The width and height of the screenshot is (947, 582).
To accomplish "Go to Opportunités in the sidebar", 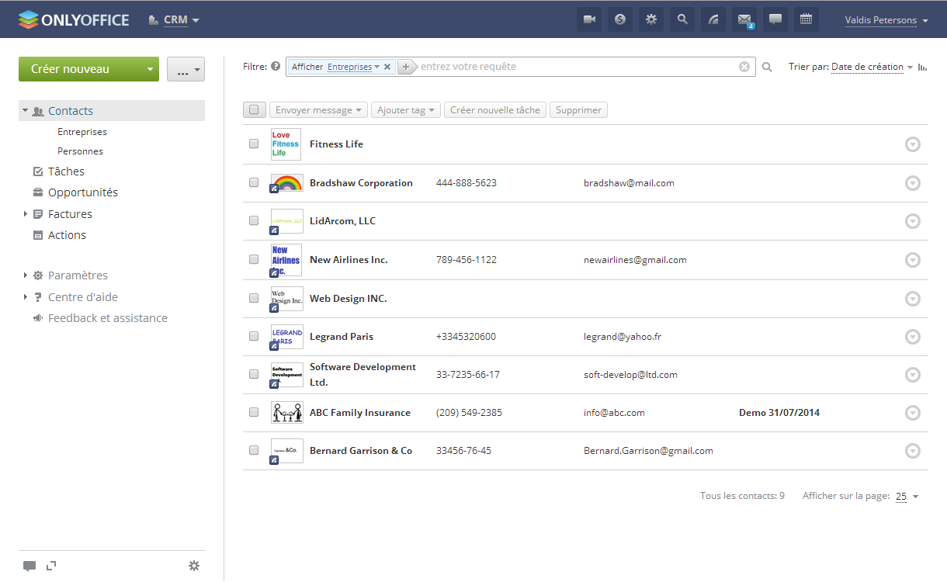I will 83,192.
